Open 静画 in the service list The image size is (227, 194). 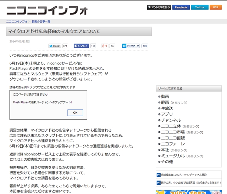(x=165, y=102)
